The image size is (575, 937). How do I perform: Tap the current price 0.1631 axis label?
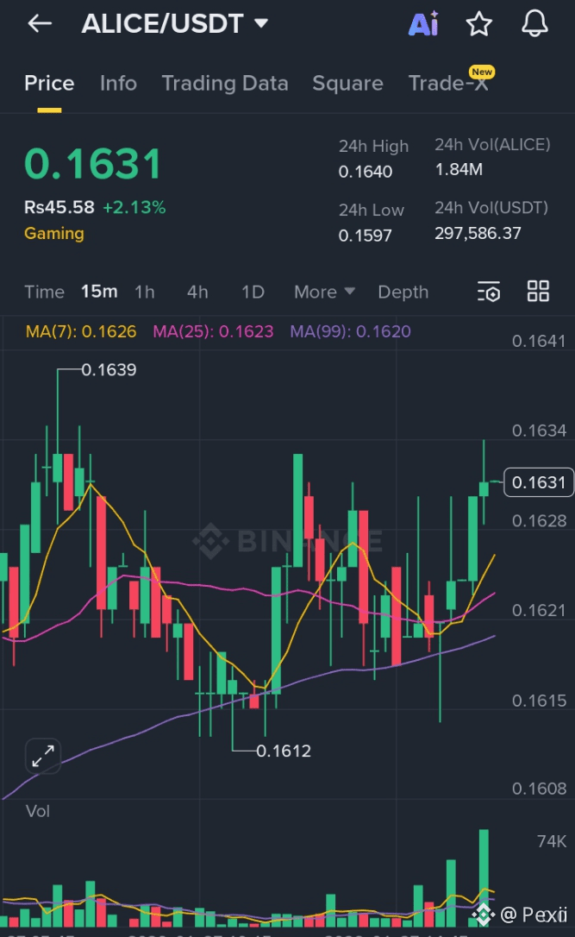[x=539, y=482]
